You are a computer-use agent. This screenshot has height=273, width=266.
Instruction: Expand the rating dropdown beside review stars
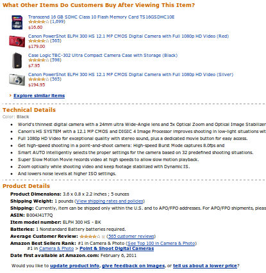(x=103, y=237)
